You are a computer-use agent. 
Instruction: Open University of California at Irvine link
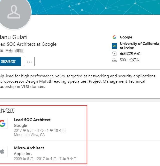pos(139,46)
